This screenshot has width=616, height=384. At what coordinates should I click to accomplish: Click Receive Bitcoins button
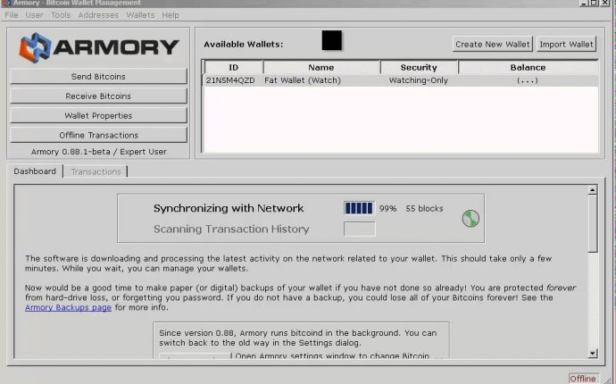tap(98, 96)
